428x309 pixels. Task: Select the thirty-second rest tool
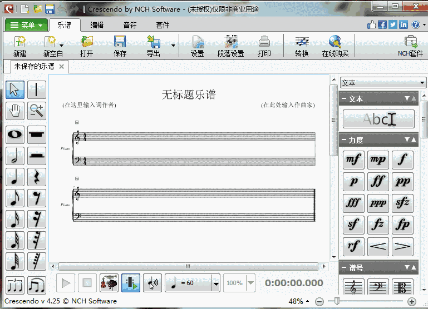click(x=37, y=240)
